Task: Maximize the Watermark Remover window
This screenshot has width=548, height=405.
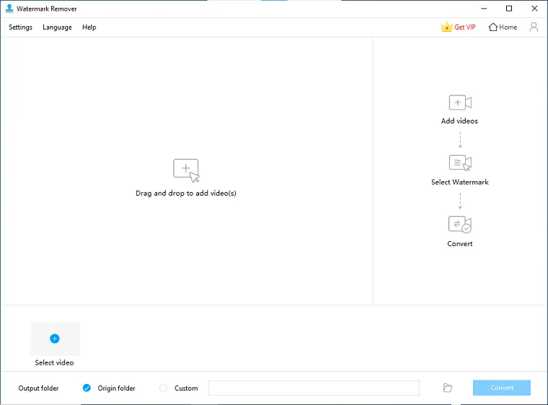Action: click(509, 9)
